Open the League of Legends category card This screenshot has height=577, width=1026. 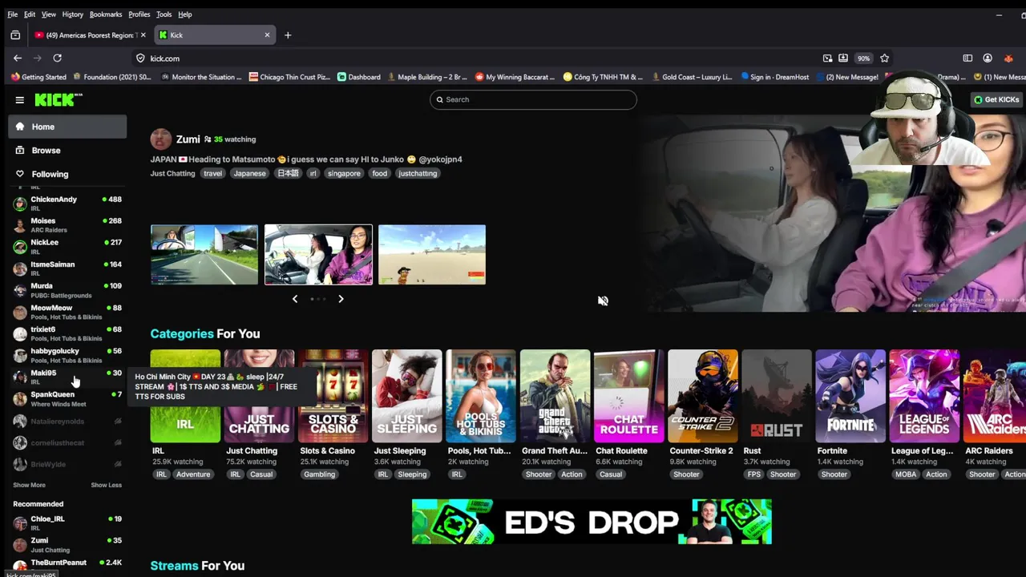[x=924, y=396]
